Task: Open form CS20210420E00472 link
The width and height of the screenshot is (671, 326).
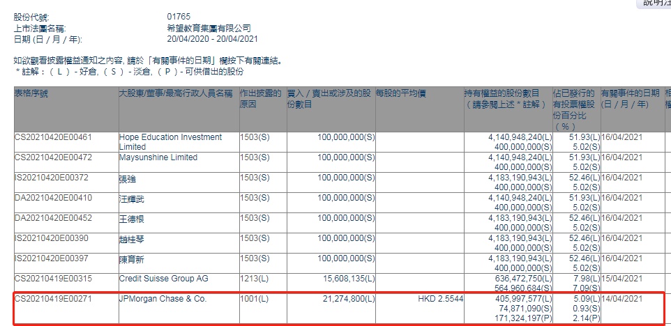Action: point(53,157)
